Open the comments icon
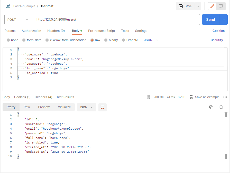 click(221, 6)
